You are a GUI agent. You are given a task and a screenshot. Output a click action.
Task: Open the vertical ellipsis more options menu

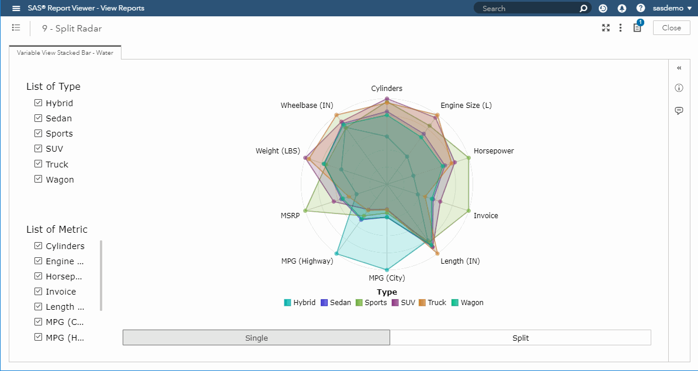click(x=620, y=27)
